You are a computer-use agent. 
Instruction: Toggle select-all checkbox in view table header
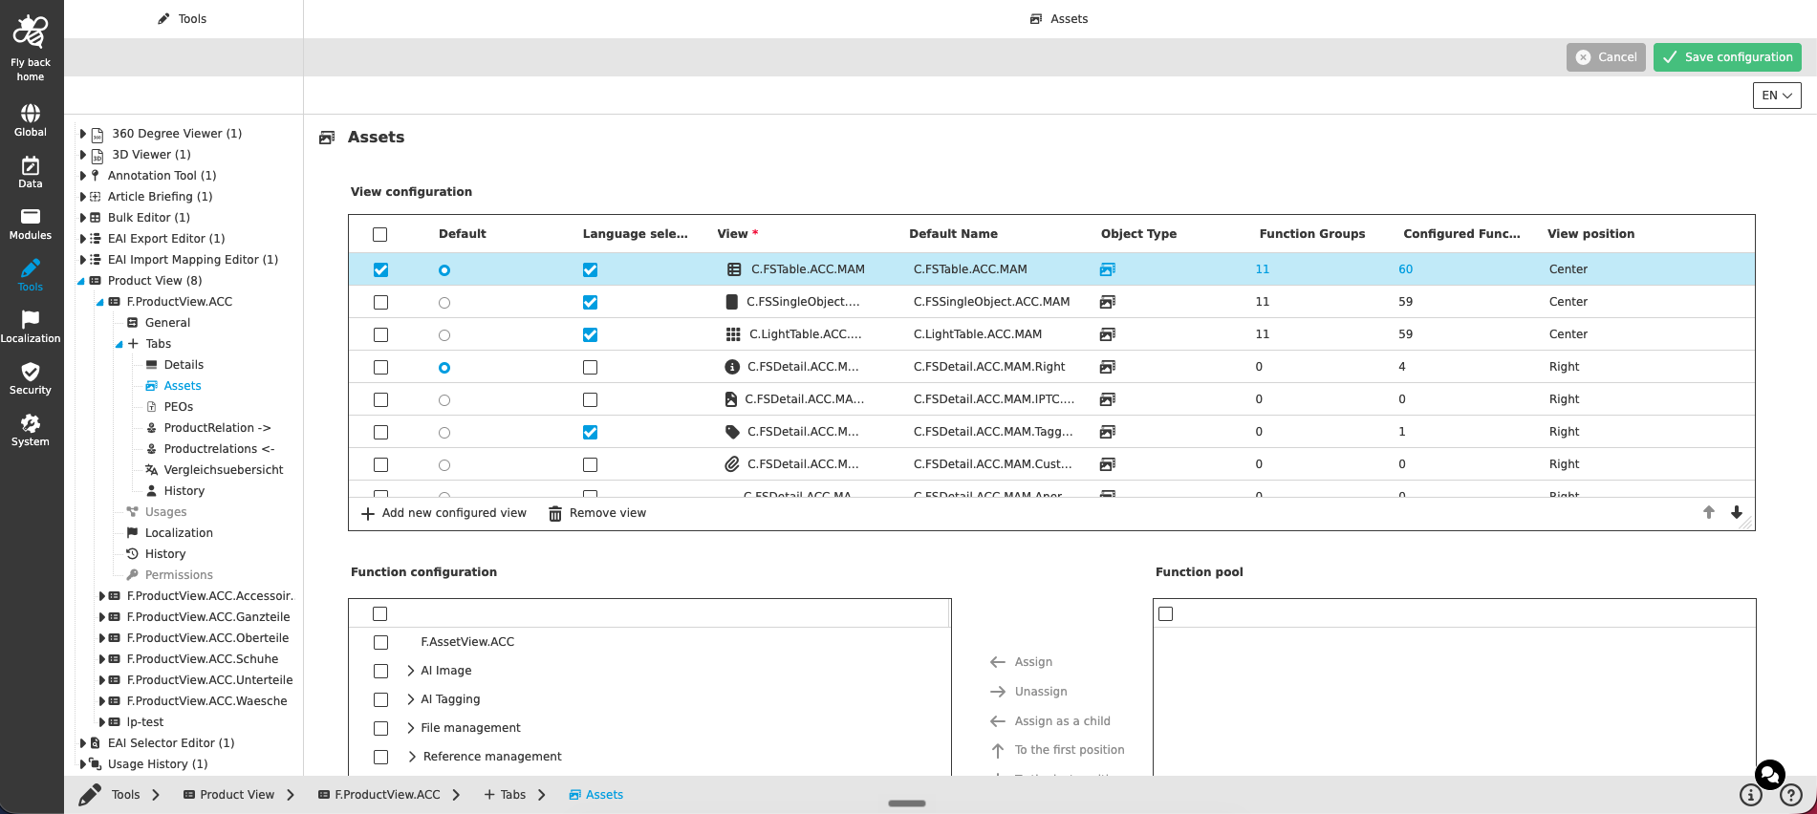click(380, 235)
